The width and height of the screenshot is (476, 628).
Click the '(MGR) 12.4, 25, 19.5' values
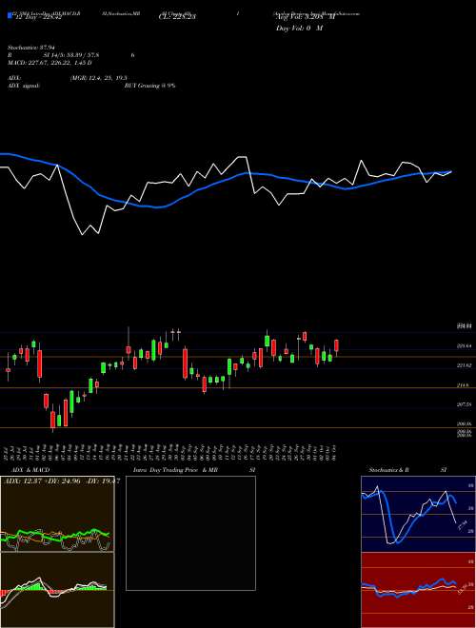(98, 78)
